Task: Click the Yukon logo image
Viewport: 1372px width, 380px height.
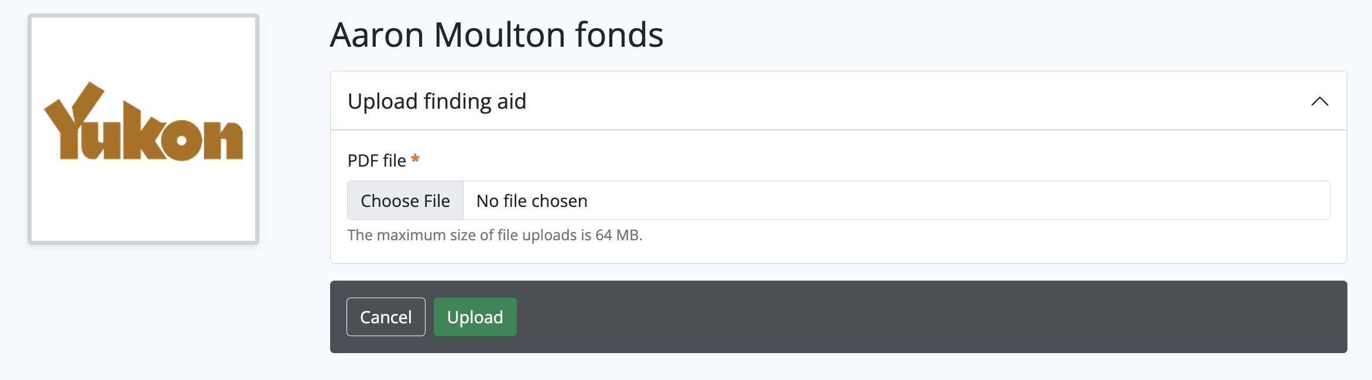Action: coord(143,129)
